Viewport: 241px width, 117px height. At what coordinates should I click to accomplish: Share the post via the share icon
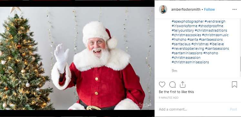pyautogui.click(x=183, y=84)
